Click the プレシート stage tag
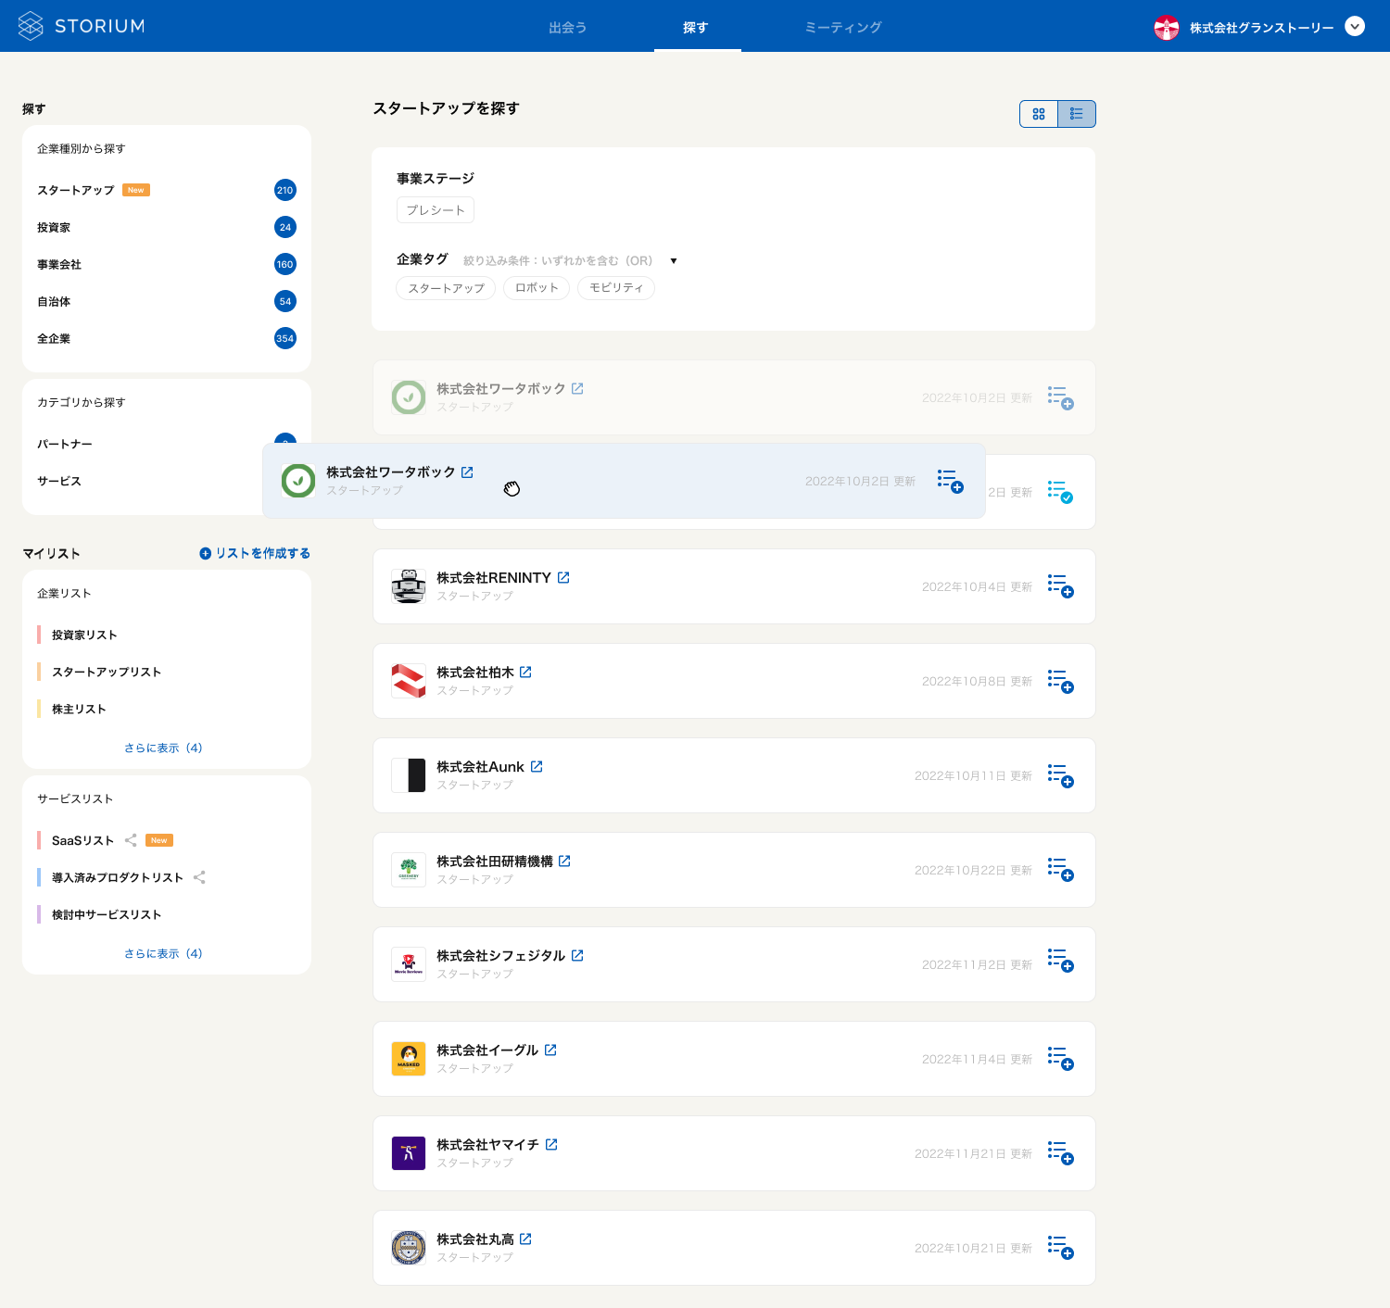 pos(436,210)
